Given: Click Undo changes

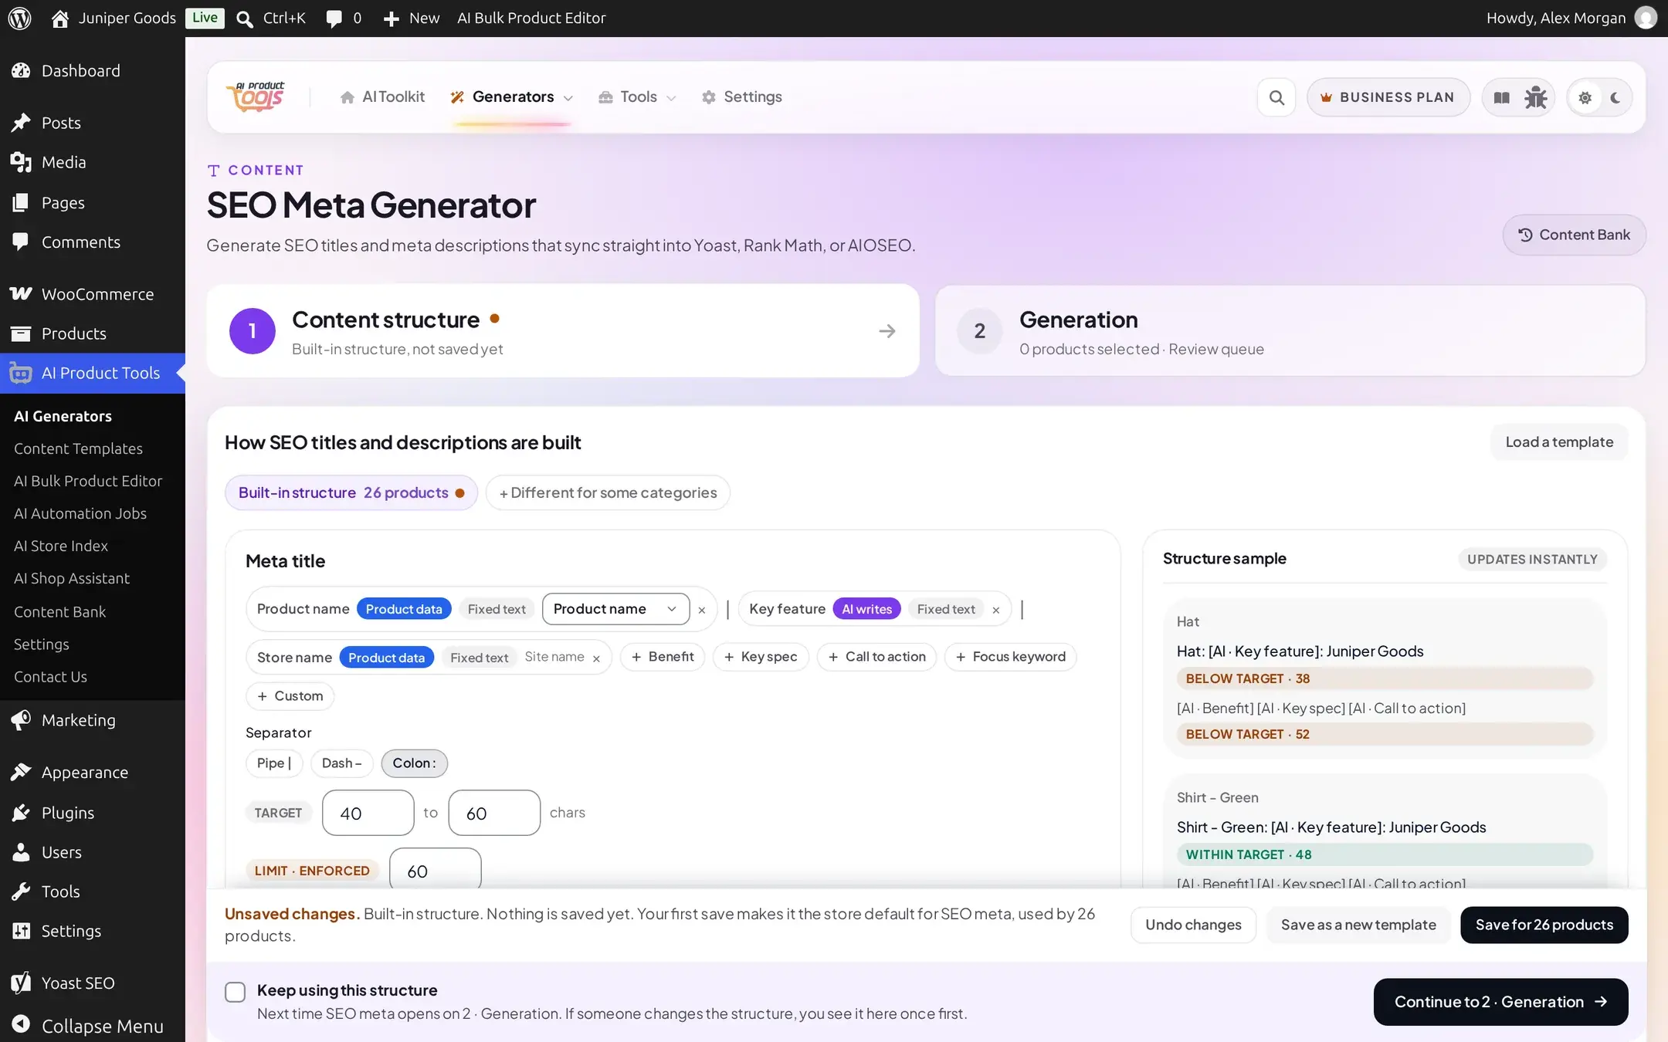Looking at the screenshot, I should (x=1193, y=925).
